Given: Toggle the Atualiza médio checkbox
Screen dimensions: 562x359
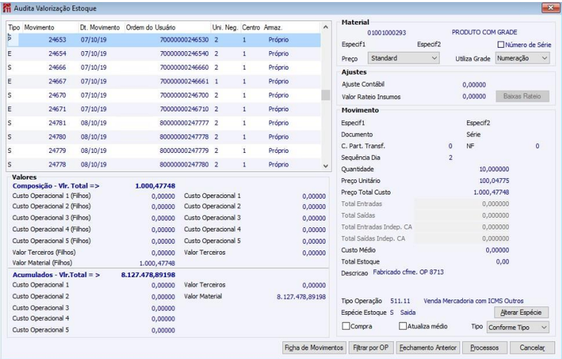Looking at the screenshot, I should pos(403,326).
